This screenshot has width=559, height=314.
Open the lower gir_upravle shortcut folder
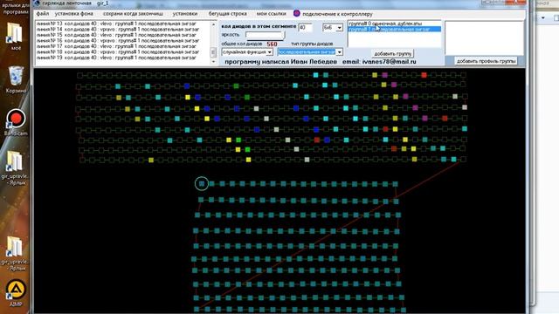[x=15, y=252]
